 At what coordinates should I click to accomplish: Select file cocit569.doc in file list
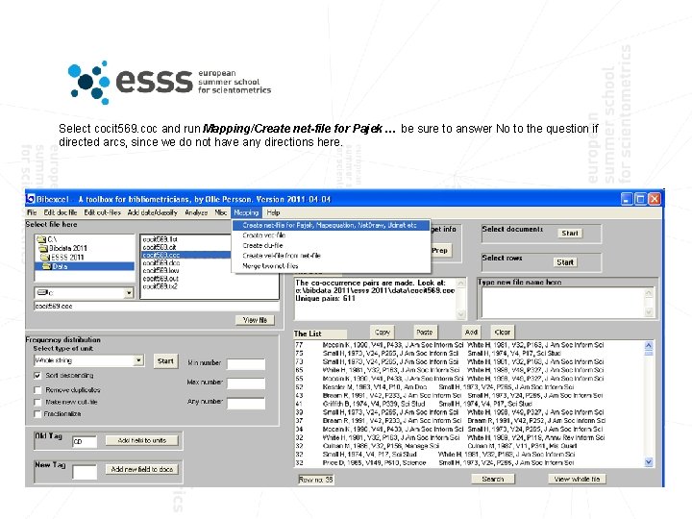tap(161, 262)
